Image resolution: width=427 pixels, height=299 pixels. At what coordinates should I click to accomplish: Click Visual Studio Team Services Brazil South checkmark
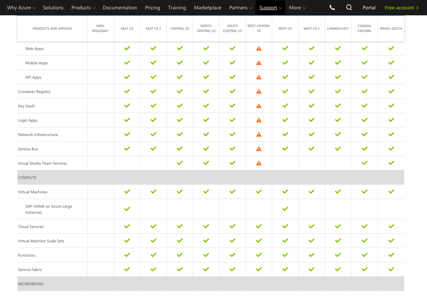[391, 163]
